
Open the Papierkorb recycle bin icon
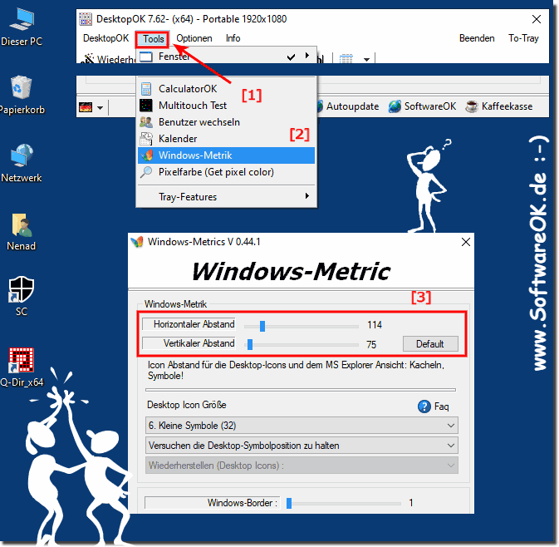coord(22,87)
